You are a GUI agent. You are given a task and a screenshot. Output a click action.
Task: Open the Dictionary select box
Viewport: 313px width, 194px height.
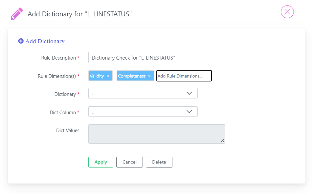coord(143,93)
